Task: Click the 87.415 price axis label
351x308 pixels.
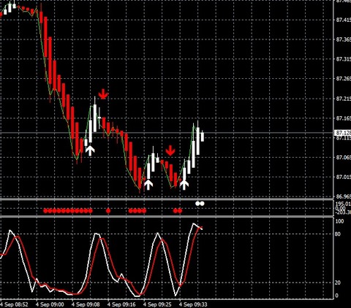Action: point(344,20)
